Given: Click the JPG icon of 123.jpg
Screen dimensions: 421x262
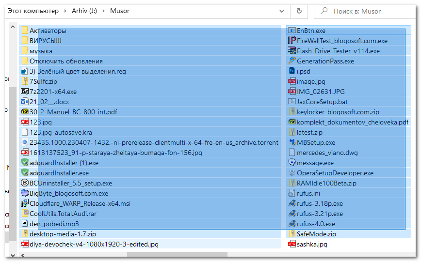Looking at the screenshot, I should click(25, 122).
